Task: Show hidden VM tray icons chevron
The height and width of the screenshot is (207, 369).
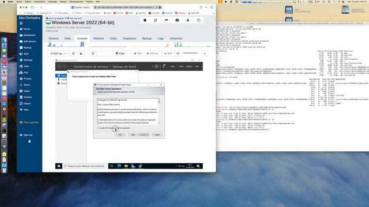Action: coord(176,166)
